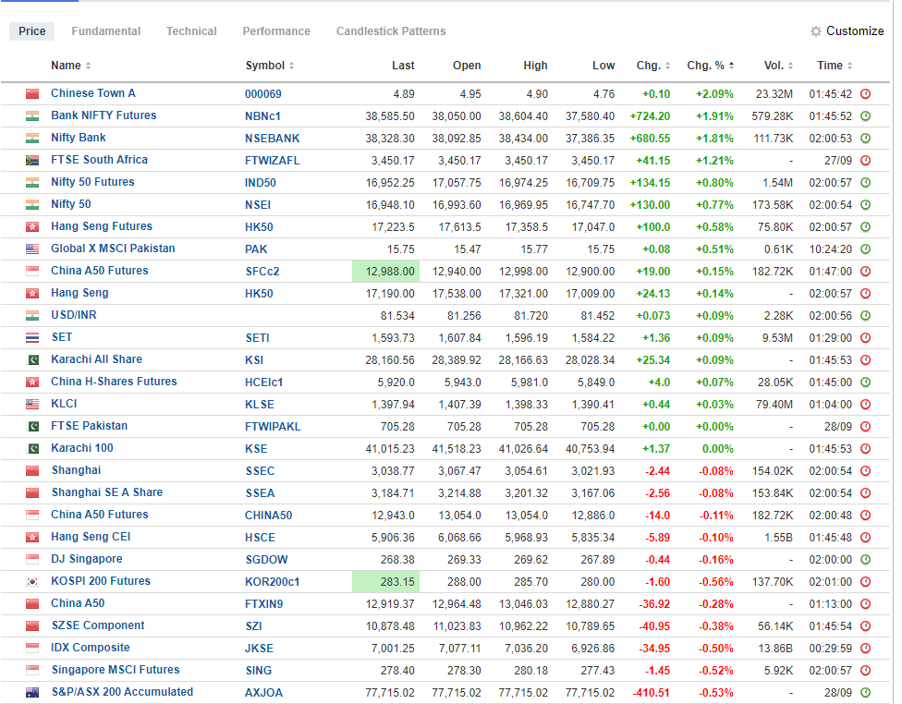Image resolution: width=902 pixels, height=704 pixels.
Task: Switch to the Technical tab
Action: coord(191,31)
